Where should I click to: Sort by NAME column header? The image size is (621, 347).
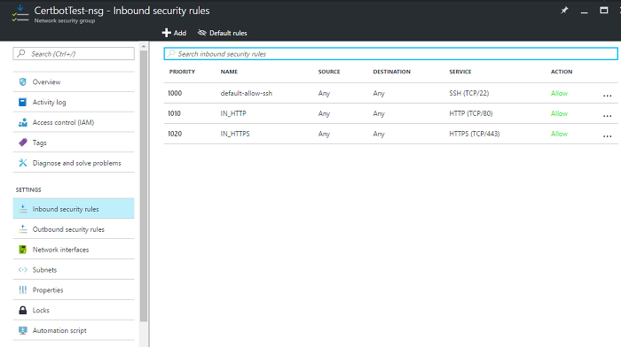coord(229,72)
